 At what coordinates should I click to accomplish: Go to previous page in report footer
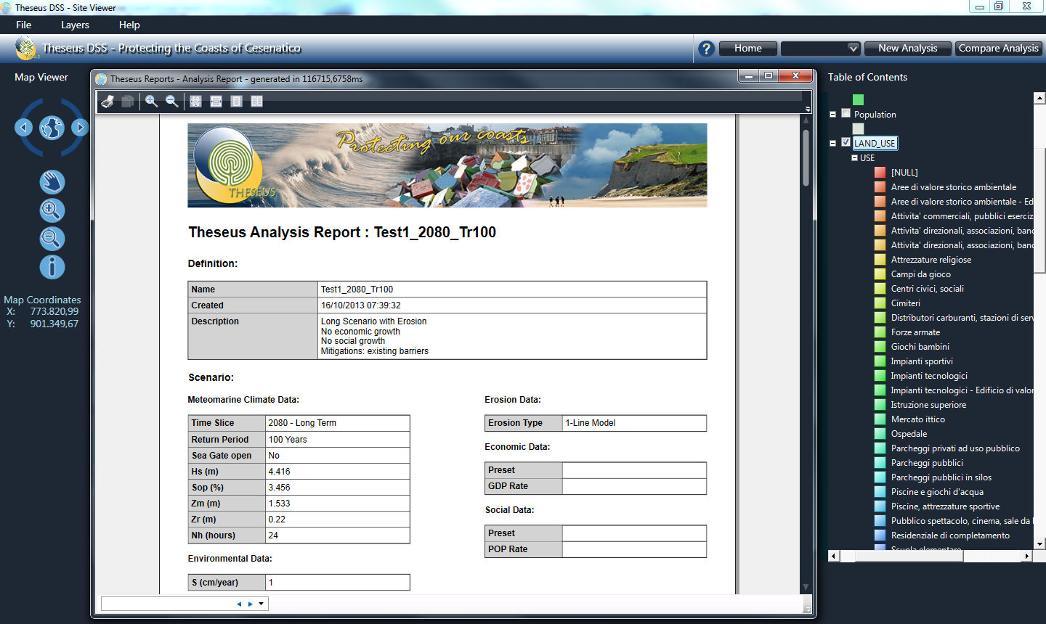tap(239, 604)
